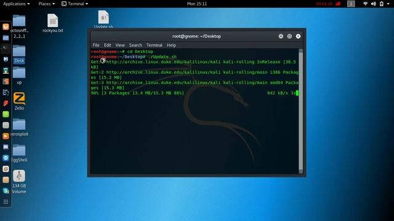This screenshot has width=394, height=221.
Task: Click the 'cd Desktop' command text
Action: pos(140,52)
